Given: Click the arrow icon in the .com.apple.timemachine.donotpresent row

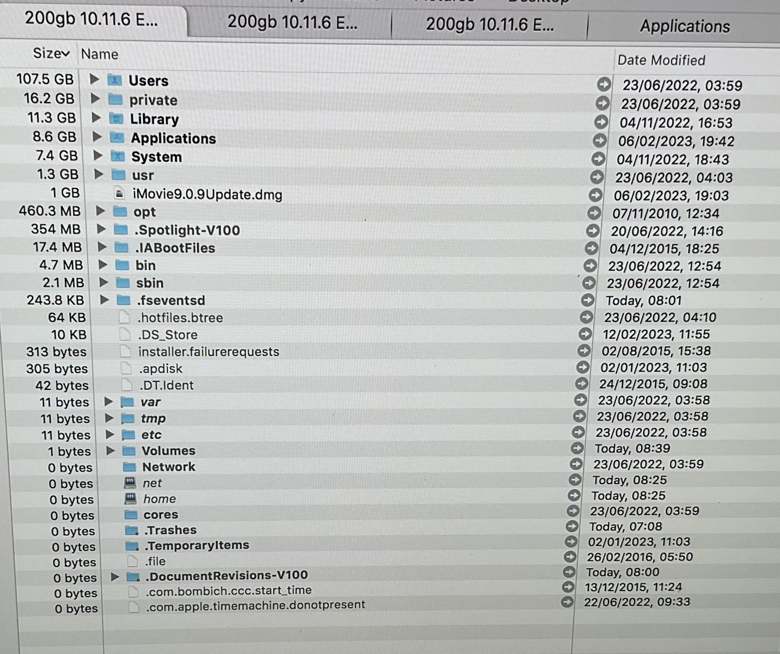Looking at the screenshot, I should coord(567,602).
